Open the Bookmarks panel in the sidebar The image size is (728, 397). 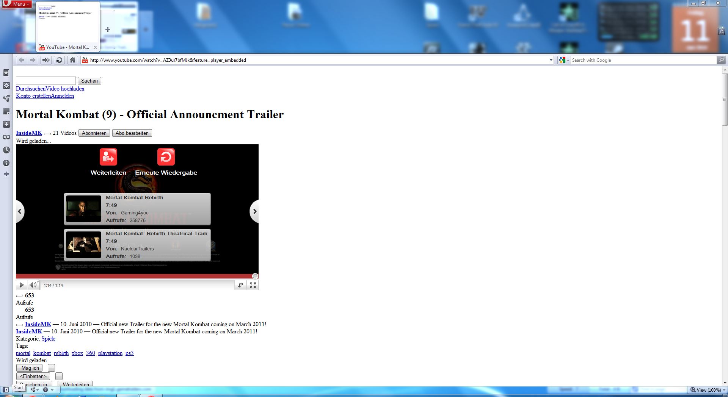click(x=6, y=73)
